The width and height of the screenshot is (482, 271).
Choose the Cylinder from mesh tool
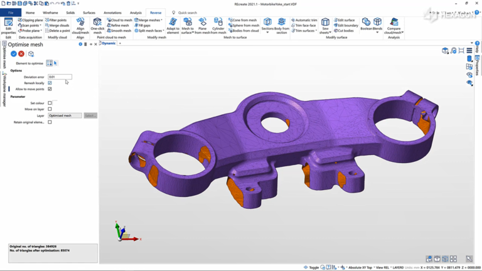[x=218, y=26]
